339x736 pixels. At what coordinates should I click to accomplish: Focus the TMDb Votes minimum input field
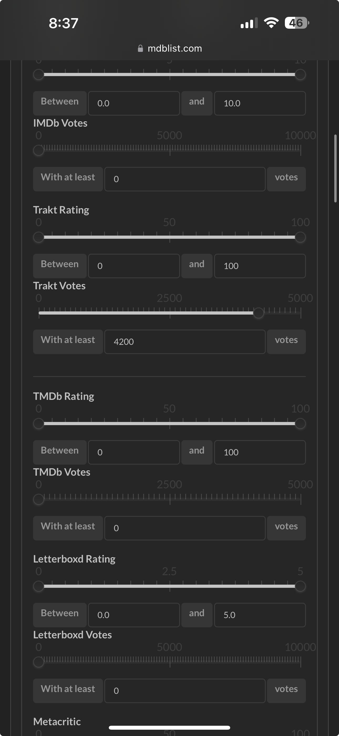pyautogui.click(x=185, y=528)
